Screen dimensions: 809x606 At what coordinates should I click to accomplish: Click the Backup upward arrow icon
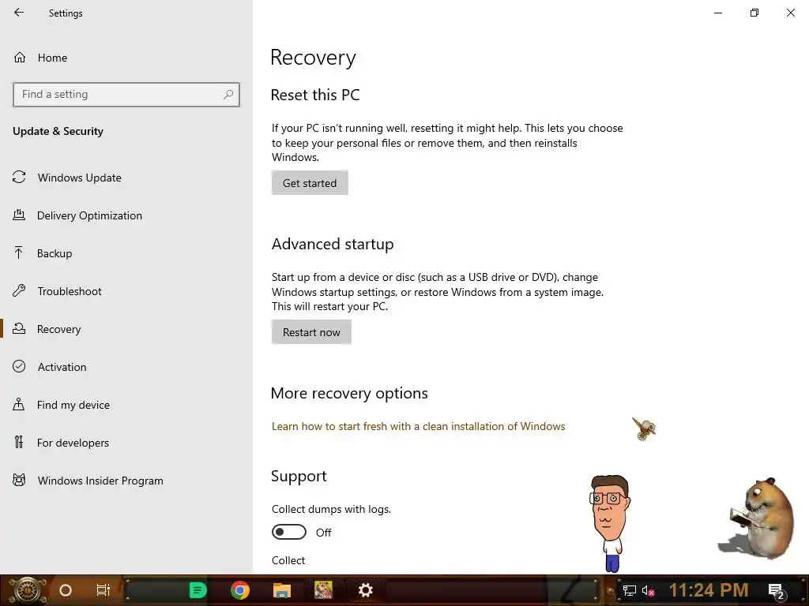click(x=19, y=252)
